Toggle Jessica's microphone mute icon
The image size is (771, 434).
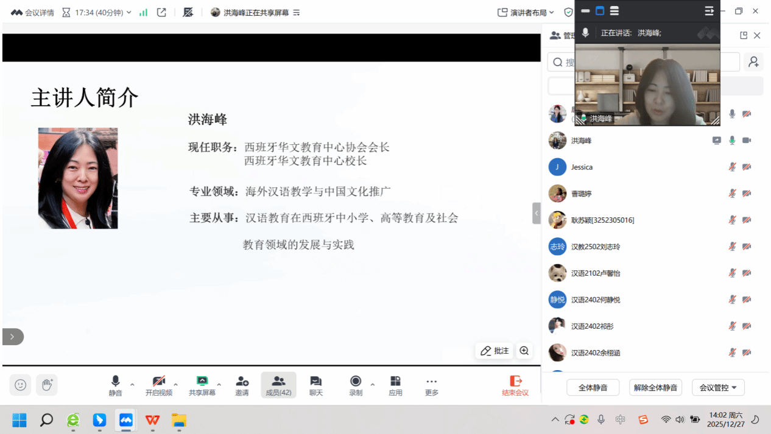[x=733, y=167]
